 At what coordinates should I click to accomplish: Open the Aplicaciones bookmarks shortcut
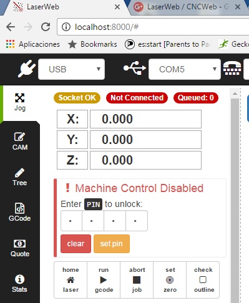coord(32,44)
